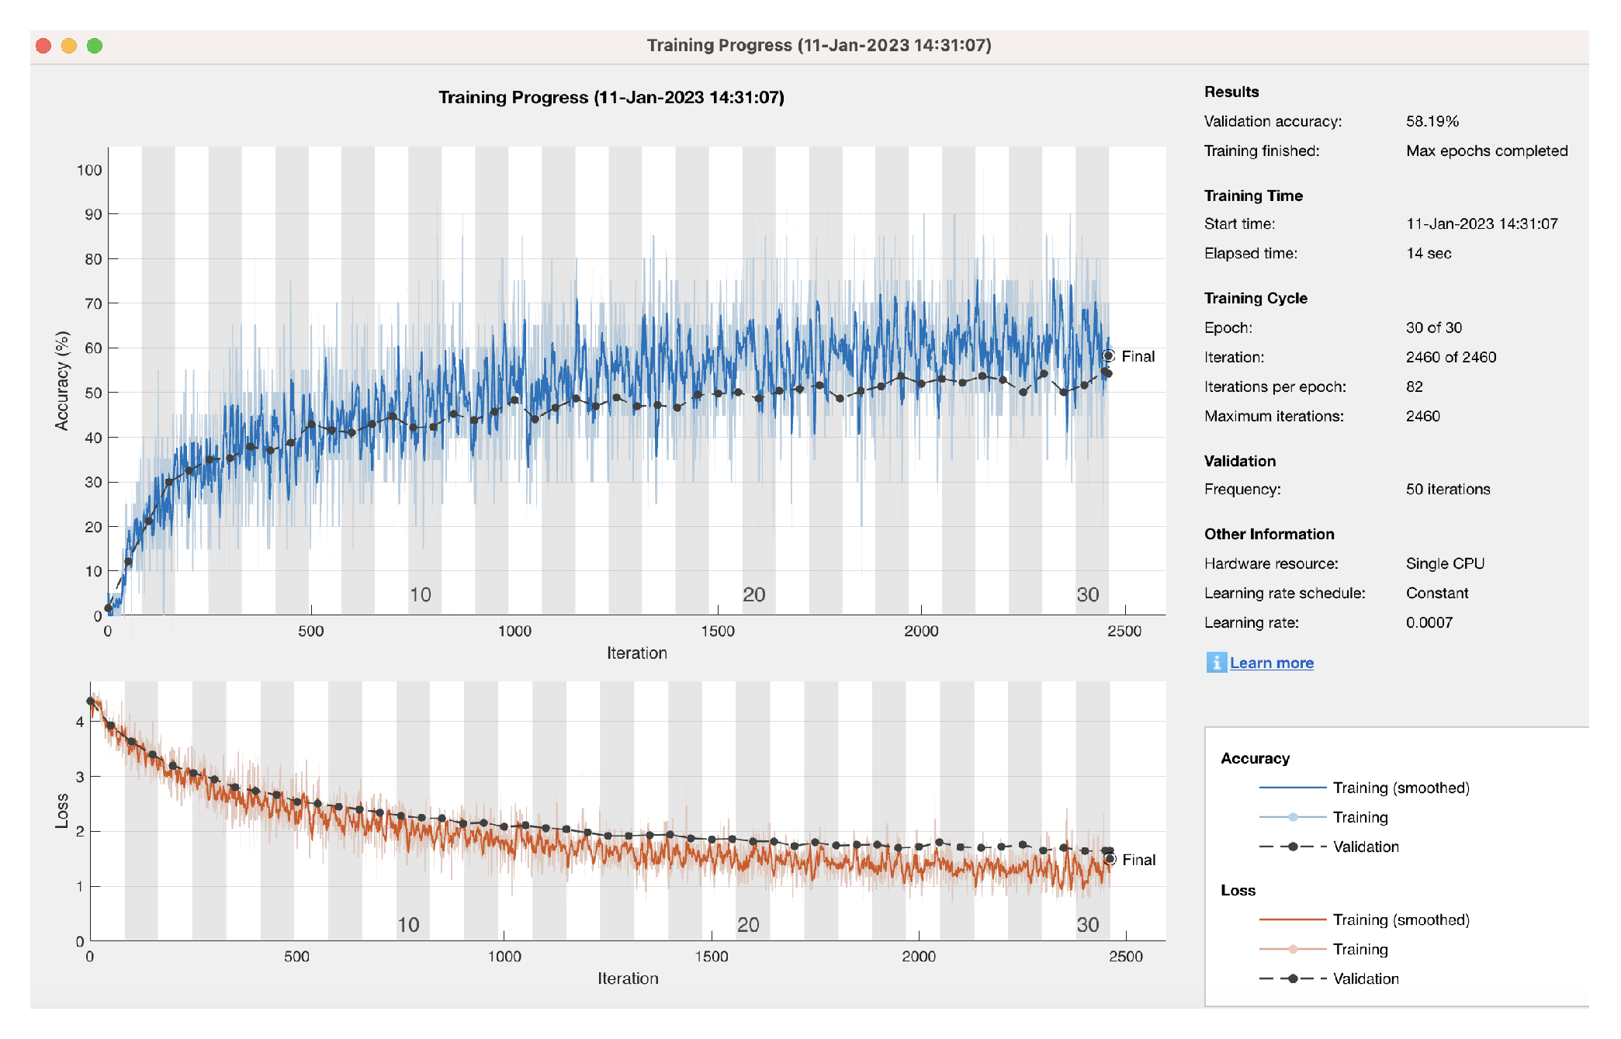Click the Final marker on the loss plot
1621x1039 pixels.
[1110, 859]
